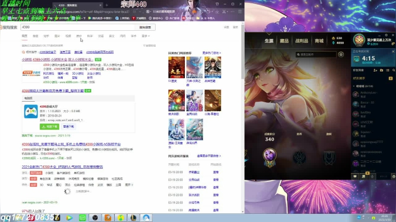Click the new folder icon in friends list
This screenshot has width=396, height=222.
pyautogui.click(x=382, y=70)
